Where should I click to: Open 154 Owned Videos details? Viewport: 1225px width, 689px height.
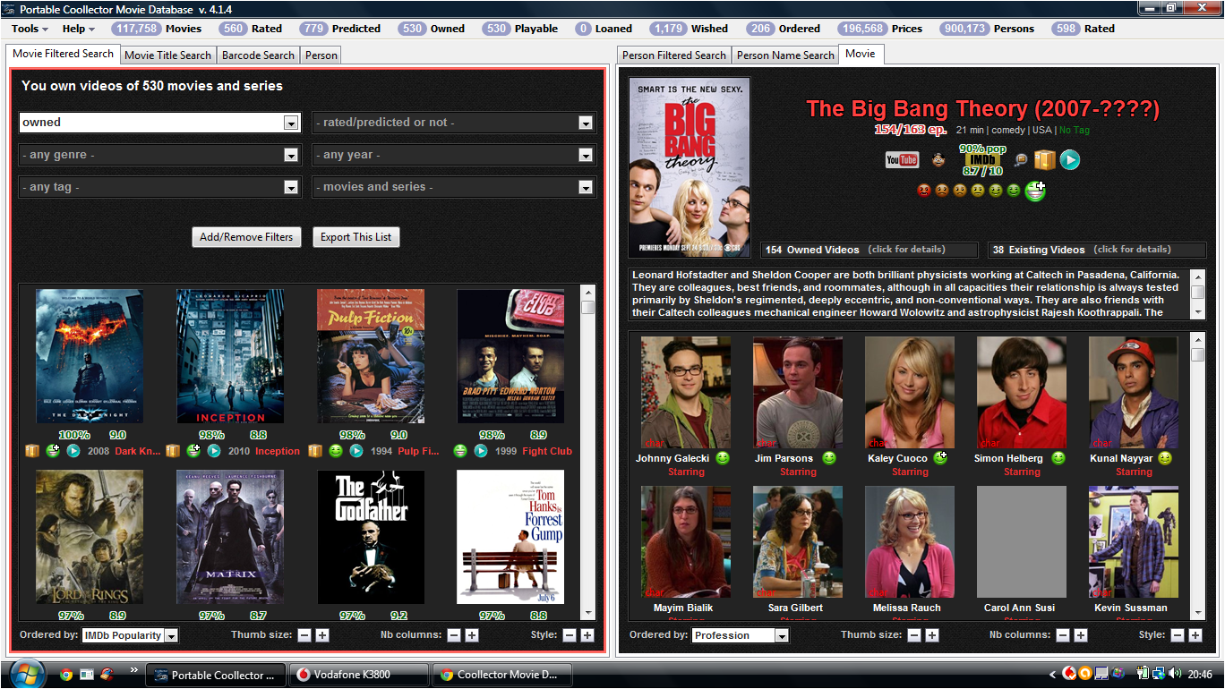pyautogui.click(x=870, y=250)
